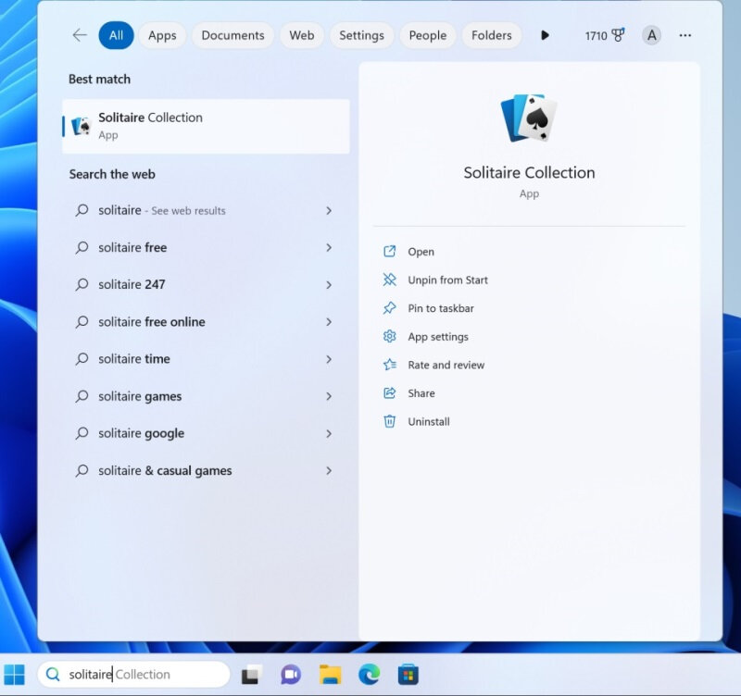Select the 'solitaire time' web suggestion

206,359
